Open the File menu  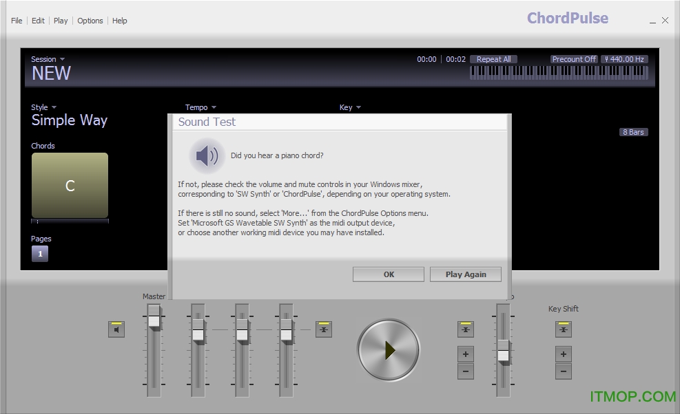tap(17, 21)
